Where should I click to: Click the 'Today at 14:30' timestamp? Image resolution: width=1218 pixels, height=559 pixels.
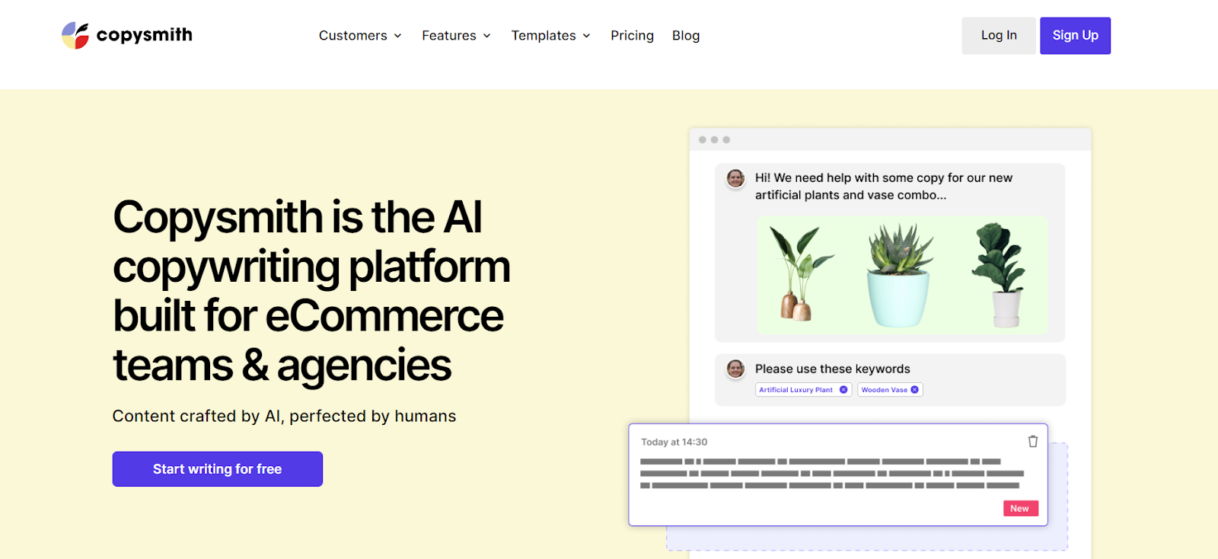point(674,442)
